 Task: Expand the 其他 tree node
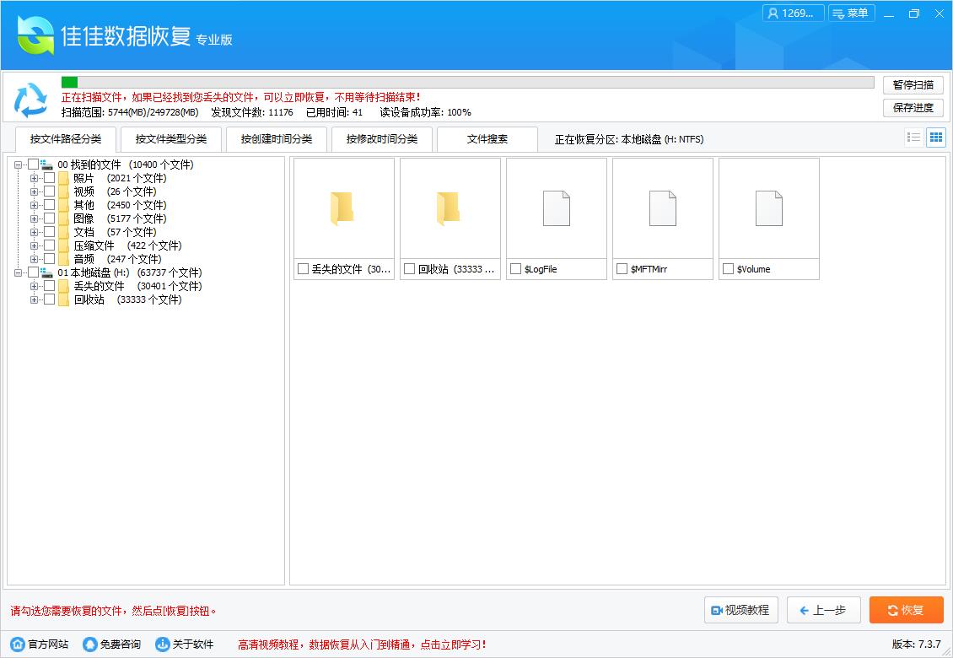(x=34, y=205)
